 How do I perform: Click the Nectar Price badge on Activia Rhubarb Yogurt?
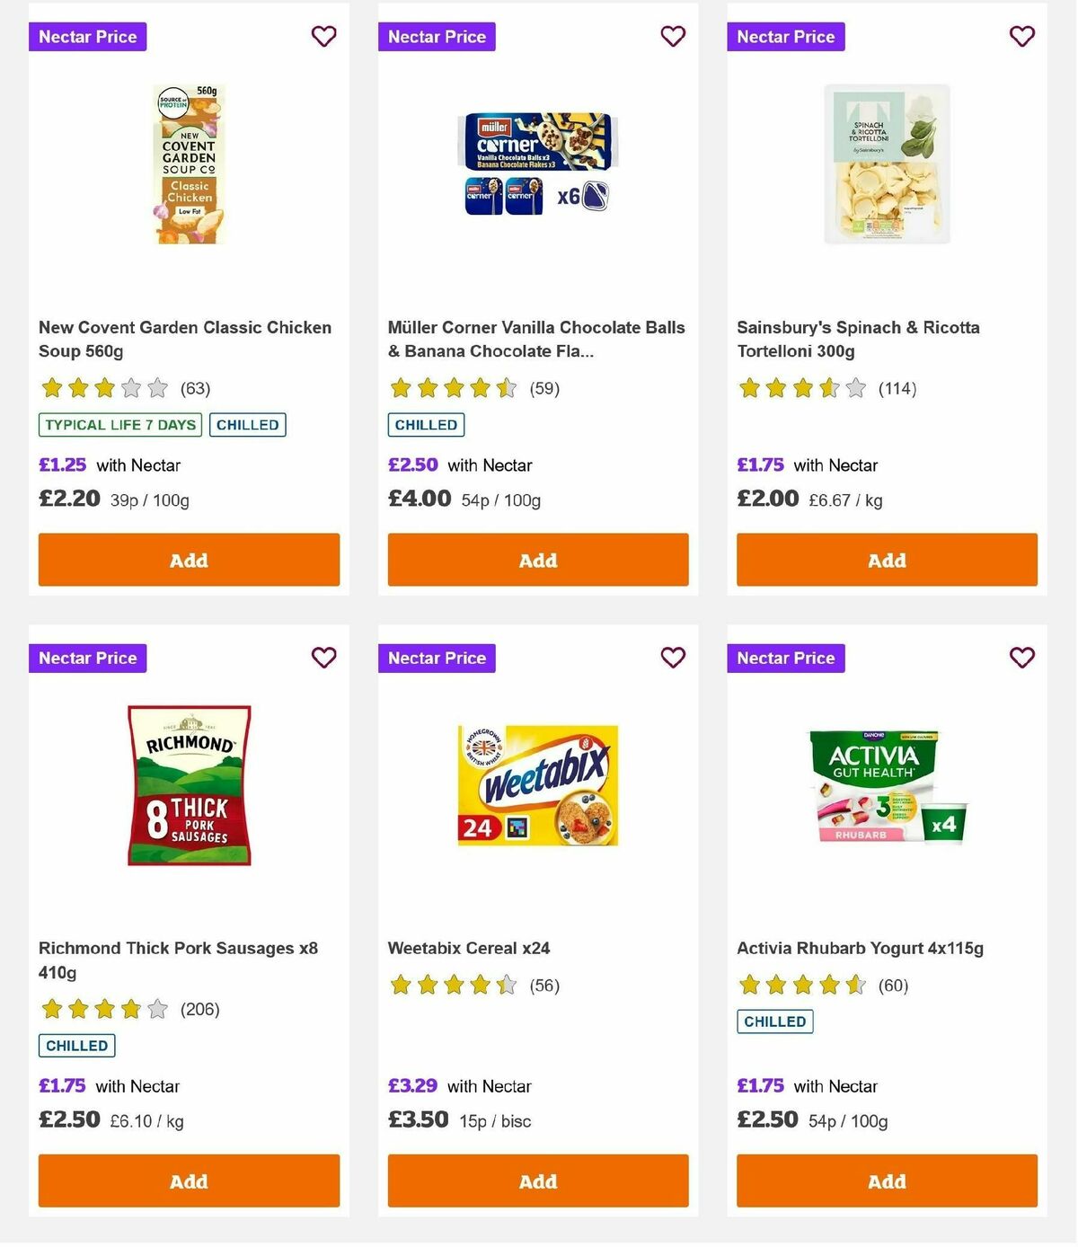click(x=786, y=658)
